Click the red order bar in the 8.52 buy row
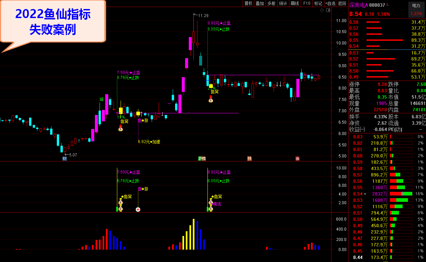 (381, 59)
